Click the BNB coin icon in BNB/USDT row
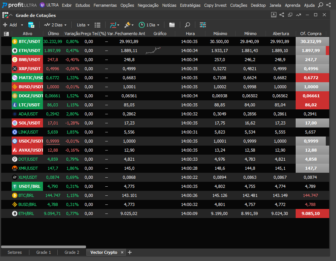The height and width of the screenshot is (261, 336). pyautogui.click(x=15, y=60)
